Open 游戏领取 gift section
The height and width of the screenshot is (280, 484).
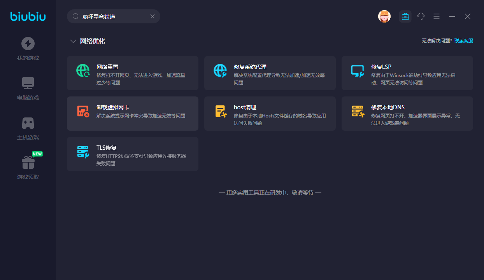point(28,168)
